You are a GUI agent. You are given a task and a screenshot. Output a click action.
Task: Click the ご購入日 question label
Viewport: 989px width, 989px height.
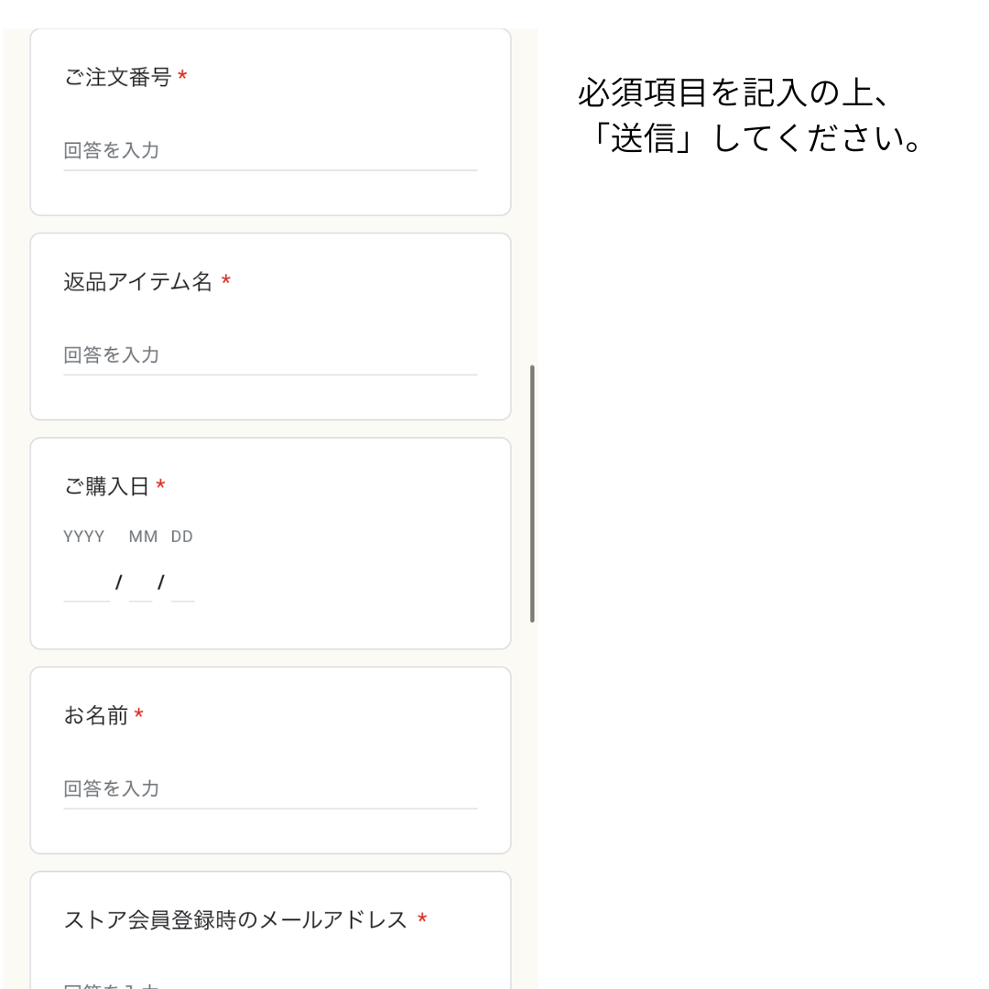(x=106, y=487)
